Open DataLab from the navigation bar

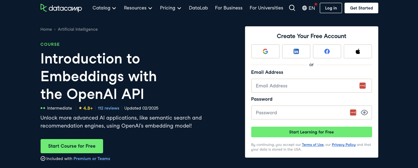click(198, 8)
